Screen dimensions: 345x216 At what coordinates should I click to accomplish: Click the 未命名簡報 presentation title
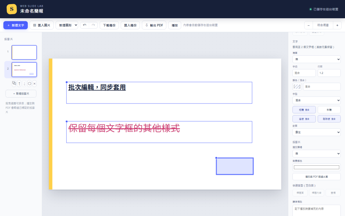32,11
